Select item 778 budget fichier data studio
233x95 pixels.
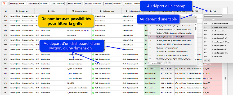coord(171,33)
